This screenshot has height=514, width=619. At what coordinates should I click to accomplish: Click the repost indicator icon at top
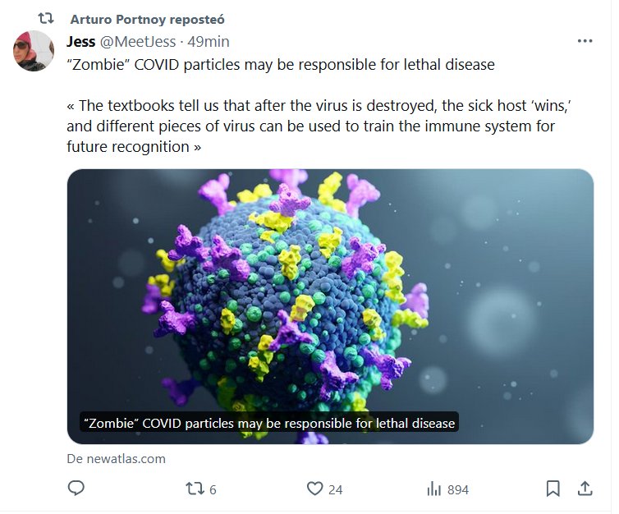[x=47, y=18]
